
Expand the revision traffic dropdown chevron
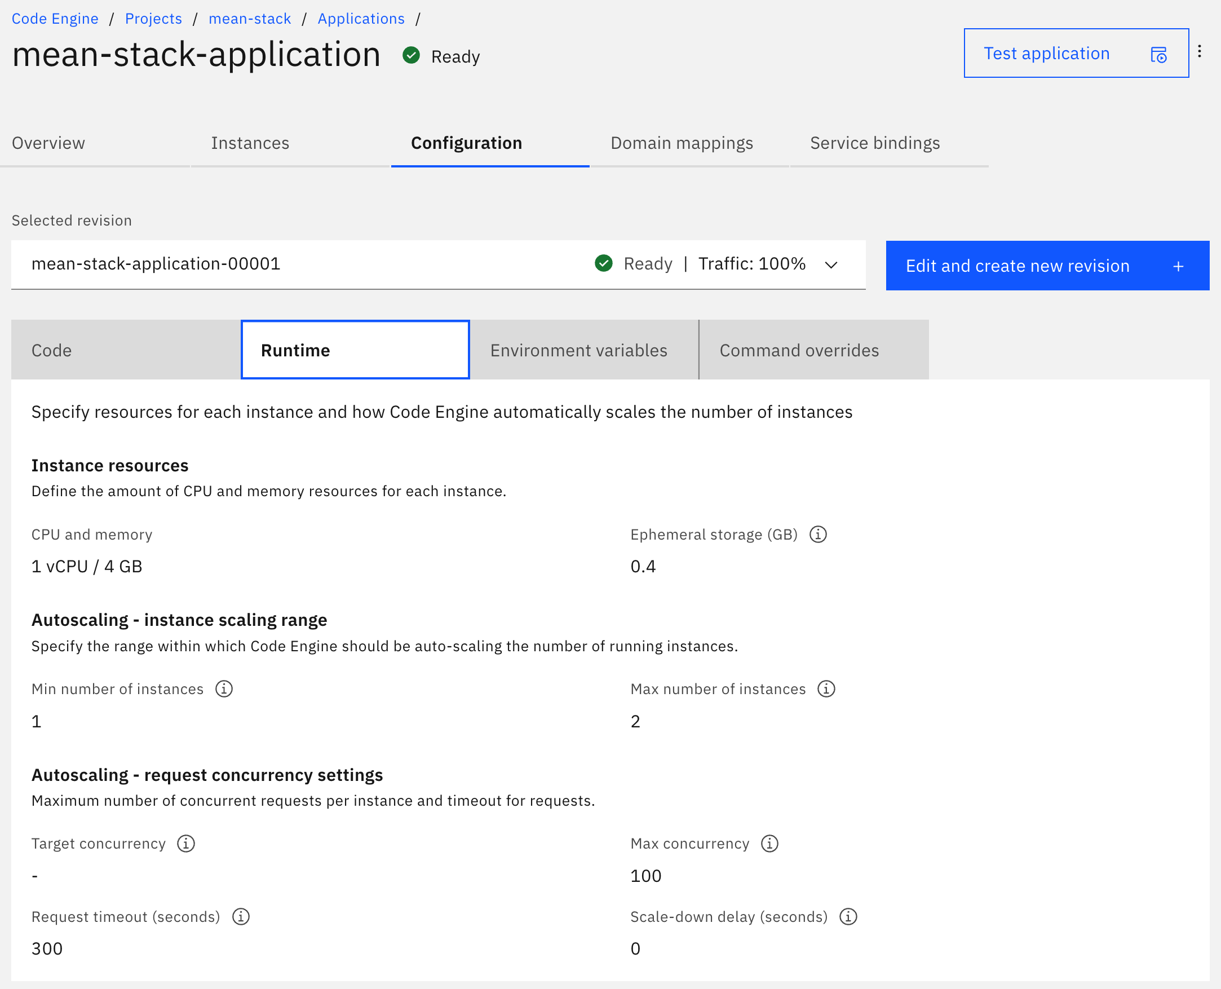(831, 264)
